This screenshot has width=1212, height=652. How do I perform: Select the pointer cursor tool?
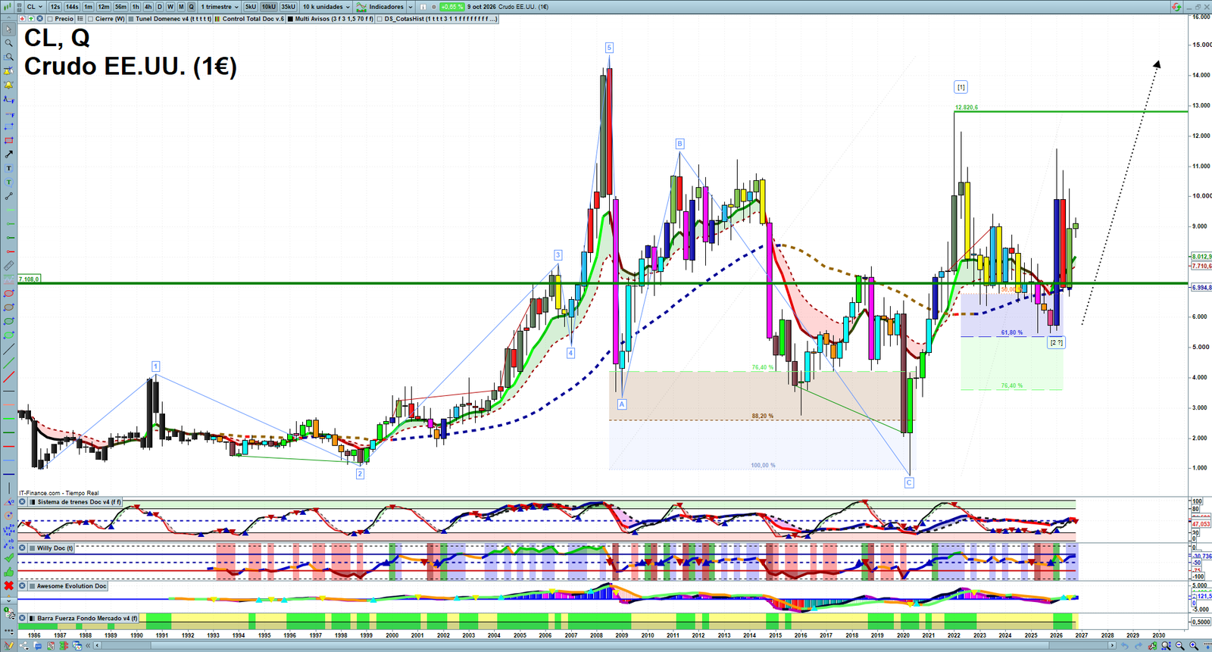(8, 30)
